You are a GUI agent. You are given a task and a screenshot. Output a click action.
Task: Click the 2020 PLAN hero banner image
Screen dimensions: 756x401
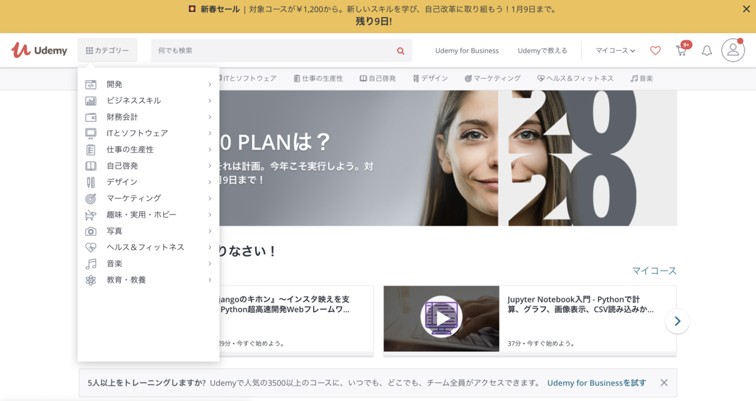449,158
